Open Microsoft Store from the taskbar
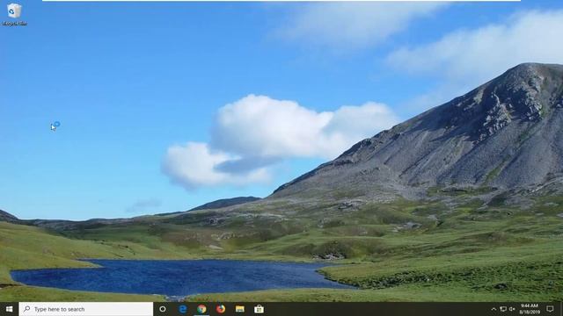Image resolution: width=563 pixels, height=316 pixels. [x=259, y=309]
